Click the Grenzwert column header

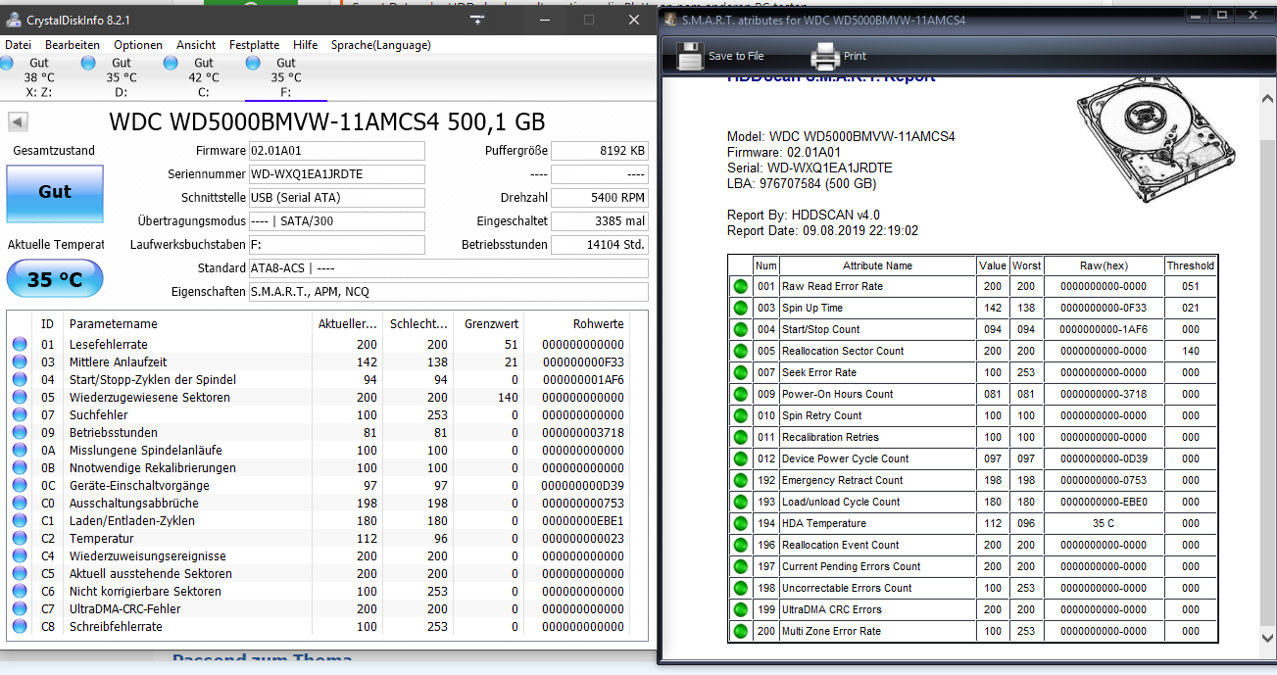[489, 324]
